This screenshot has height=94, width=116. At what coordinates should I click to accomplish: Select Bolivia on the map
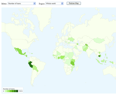tap(35, 67)
